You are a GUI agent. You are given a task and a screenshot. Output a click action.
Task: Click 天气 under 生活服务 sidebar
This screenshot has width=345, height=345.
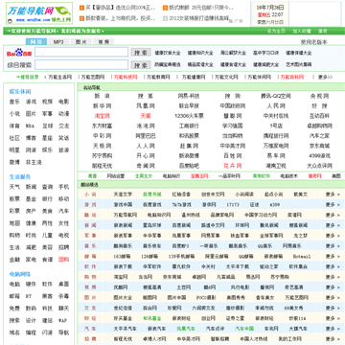pos(14,187)
